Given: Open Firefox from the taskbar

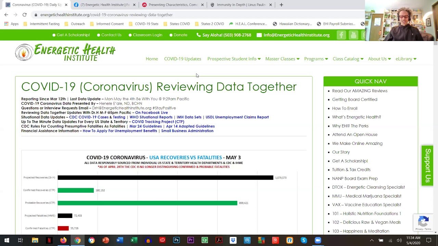Looking at the screenshot, I should click(63, 240).
